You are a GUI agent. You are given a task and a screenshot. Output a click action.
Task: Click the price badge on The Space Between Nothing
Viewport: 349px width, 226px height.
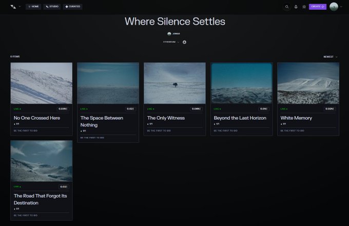coord(130,109)
